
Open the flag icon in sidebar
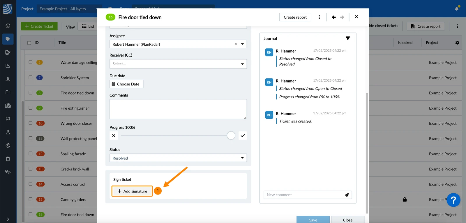[x=8, y=119]
